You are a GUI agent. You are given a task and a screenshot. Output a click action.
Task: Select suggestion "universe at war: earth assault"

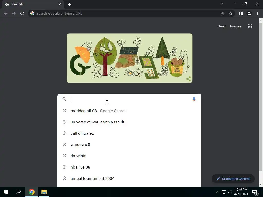pos(129,122)
